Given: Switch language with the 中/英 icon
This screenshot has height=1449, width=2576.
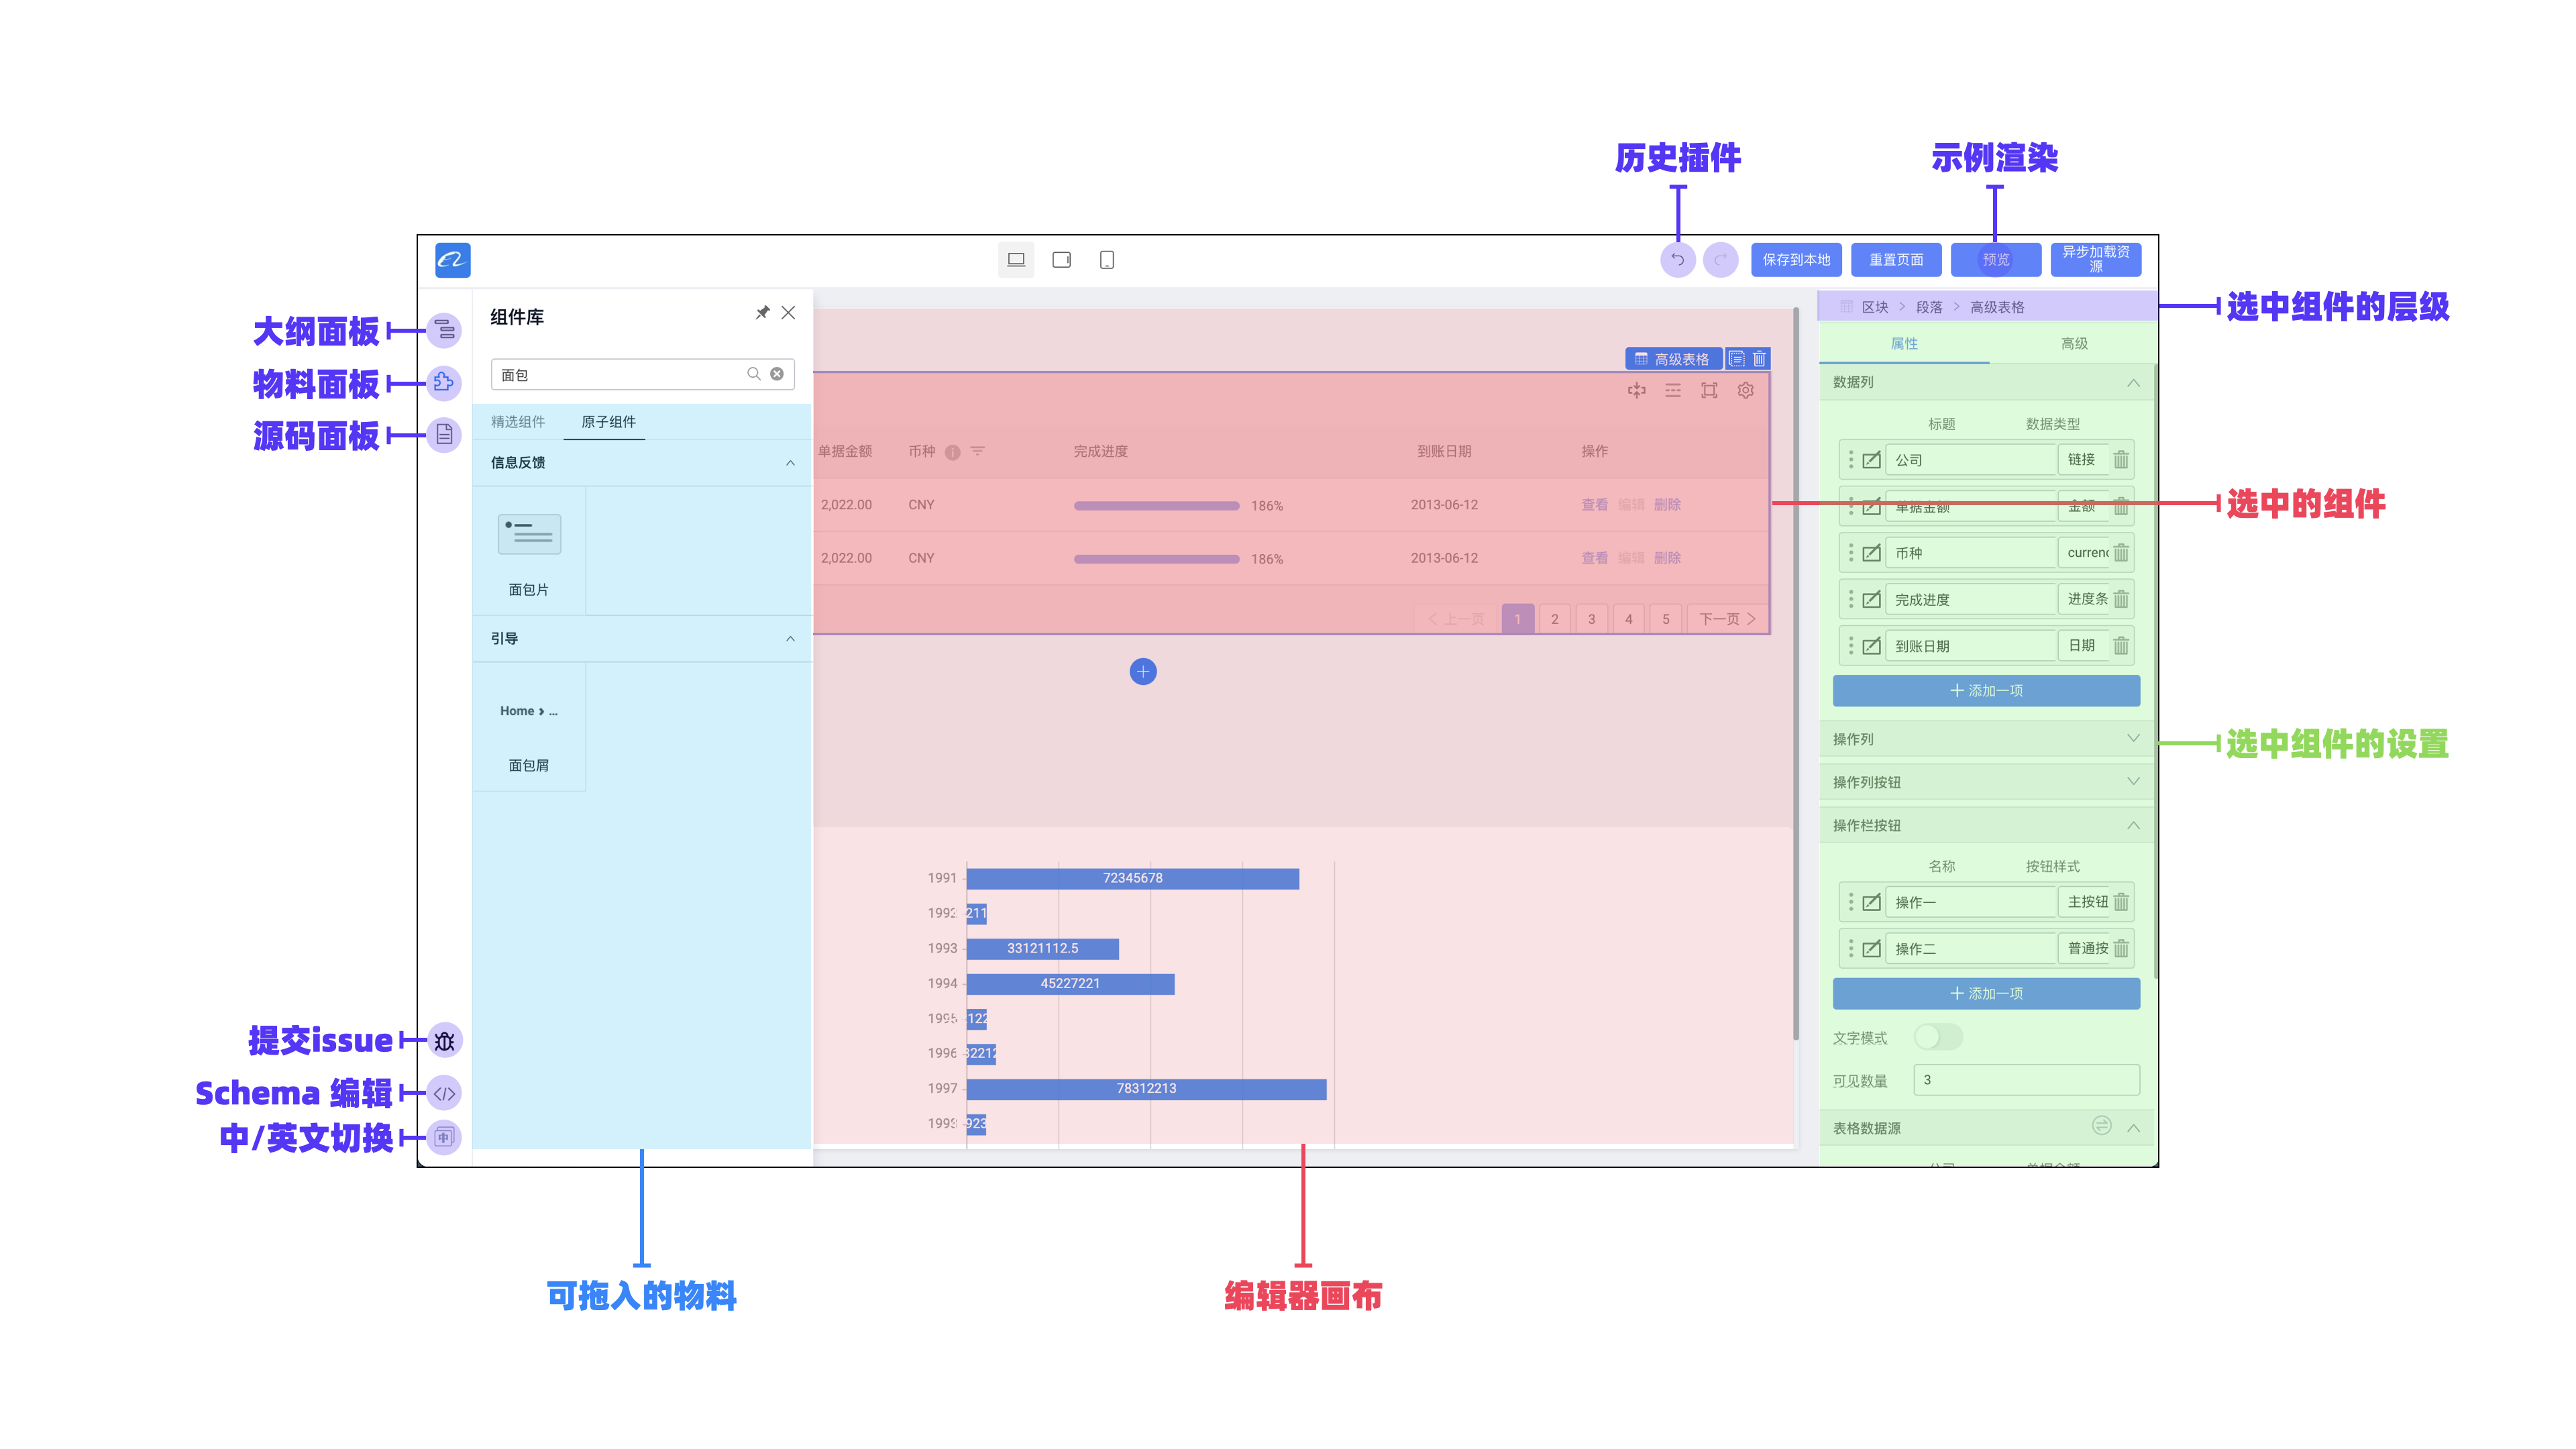Looking at the screenshot, I should (x=444, y=1137).
